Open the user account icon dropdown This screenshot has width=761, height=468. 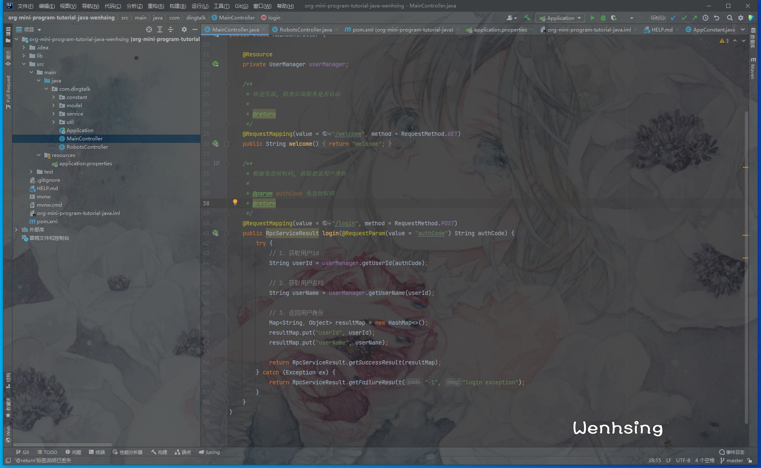point(512,18)
